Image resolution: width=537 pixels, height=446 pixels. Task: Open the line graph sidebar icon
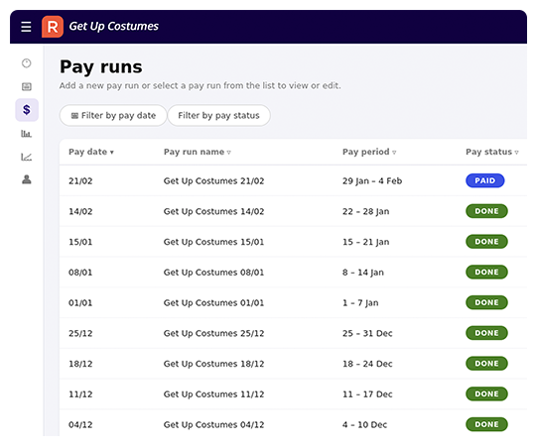(27, 157)
